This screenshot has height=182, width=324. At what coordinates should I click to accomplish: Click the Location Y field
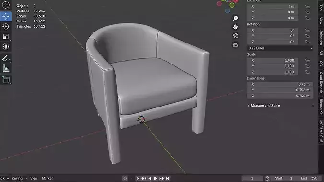coord(273,12)
